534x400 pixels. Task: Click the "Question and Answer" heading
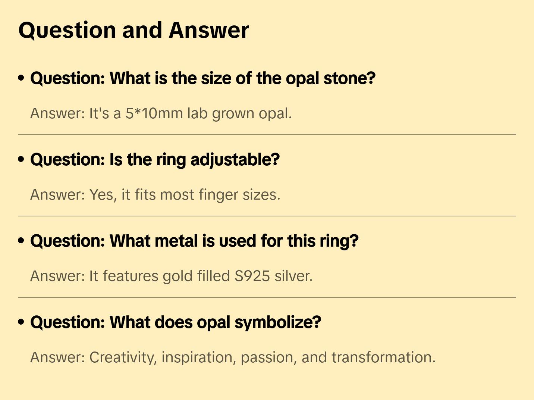coord(133,30)
